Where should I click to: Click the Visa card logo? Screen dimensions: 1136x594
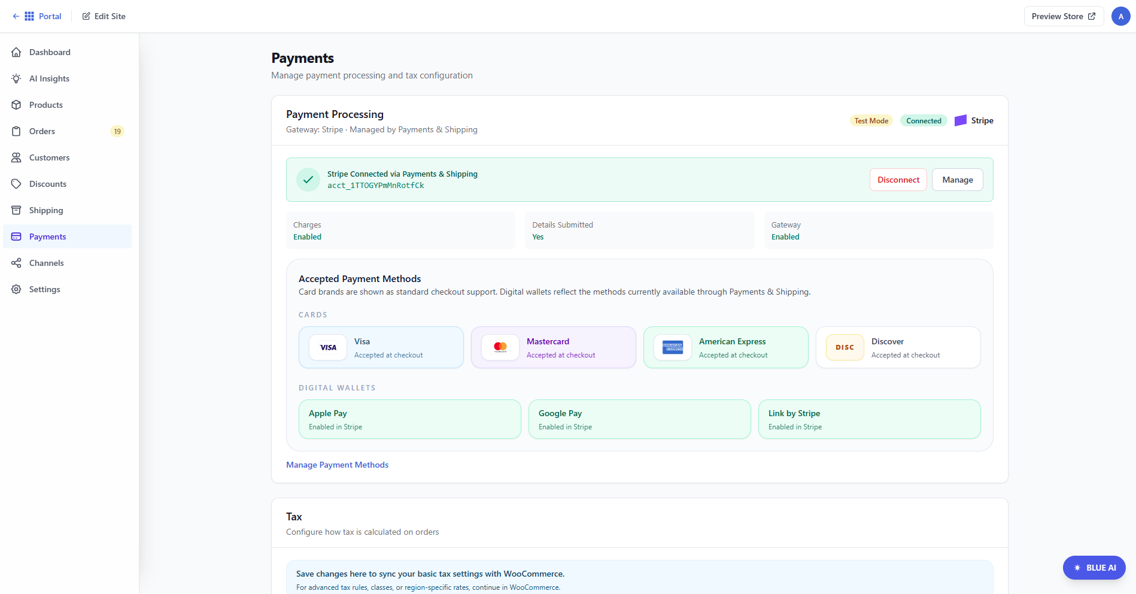(x=328, y=347)
